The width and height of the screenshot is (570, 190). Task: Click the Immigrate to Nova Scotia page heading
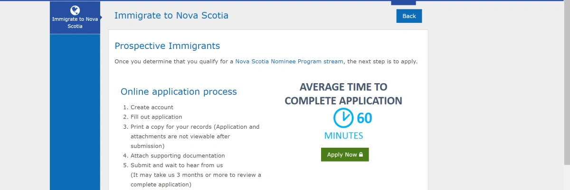click(x=171, y=16)
